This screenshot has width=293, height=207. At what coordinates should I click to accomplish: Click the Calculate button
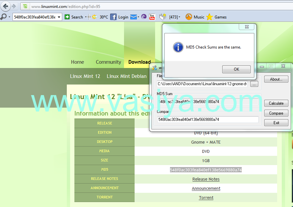point(276,103)
